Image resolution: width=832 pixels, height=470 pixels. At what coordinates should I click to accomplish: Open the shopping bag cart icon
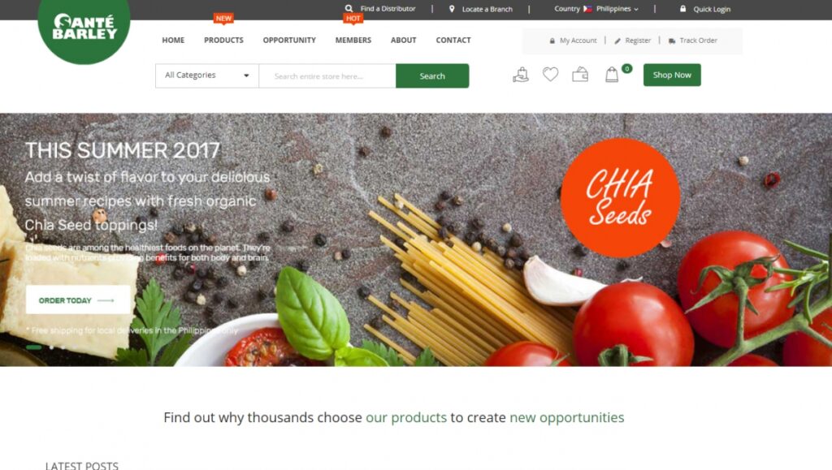[612, 75]
